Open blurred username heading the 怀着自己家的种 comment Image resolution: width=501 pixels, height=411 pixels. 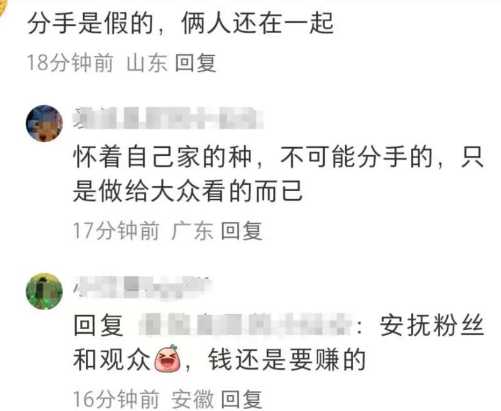click(x=168, y=118)
